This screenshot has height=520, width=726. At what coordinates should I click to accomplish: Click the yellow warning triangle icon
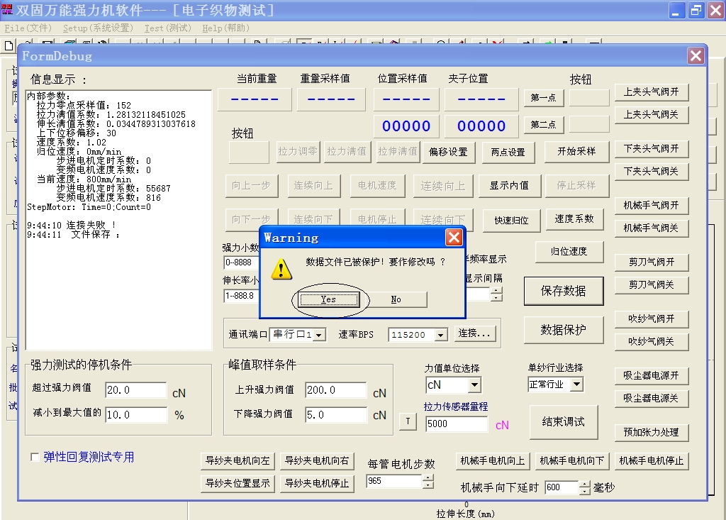click(282, 268)
